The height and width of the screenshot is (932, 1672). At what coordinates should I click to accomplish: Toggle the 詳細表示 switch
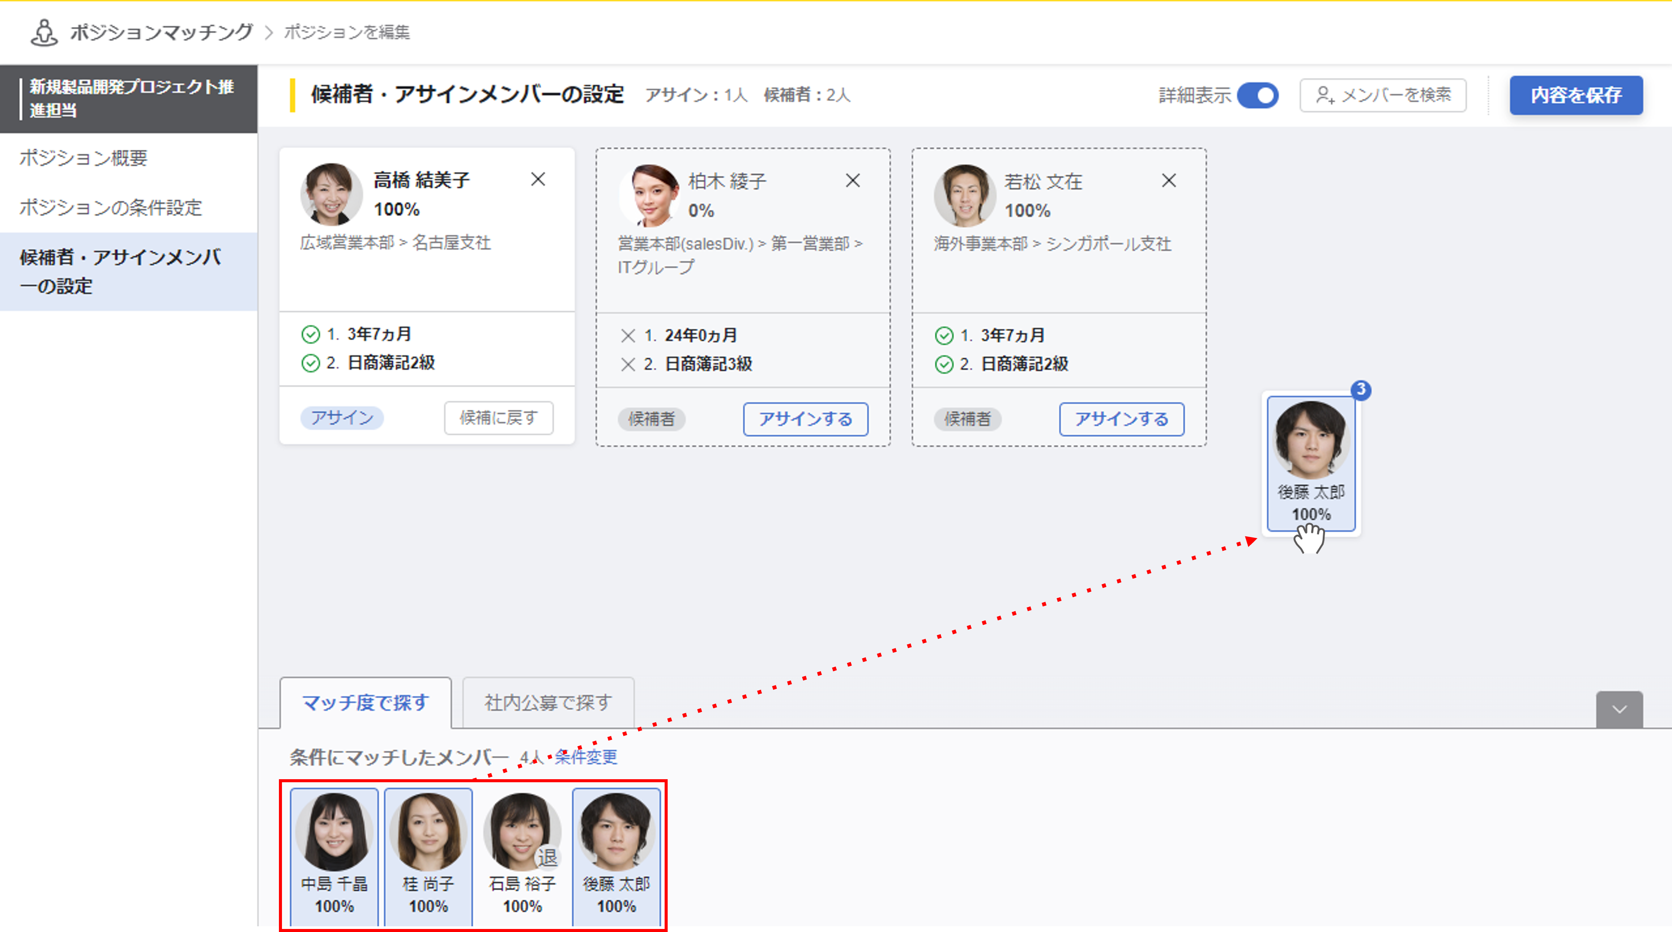pos(1257,95)
